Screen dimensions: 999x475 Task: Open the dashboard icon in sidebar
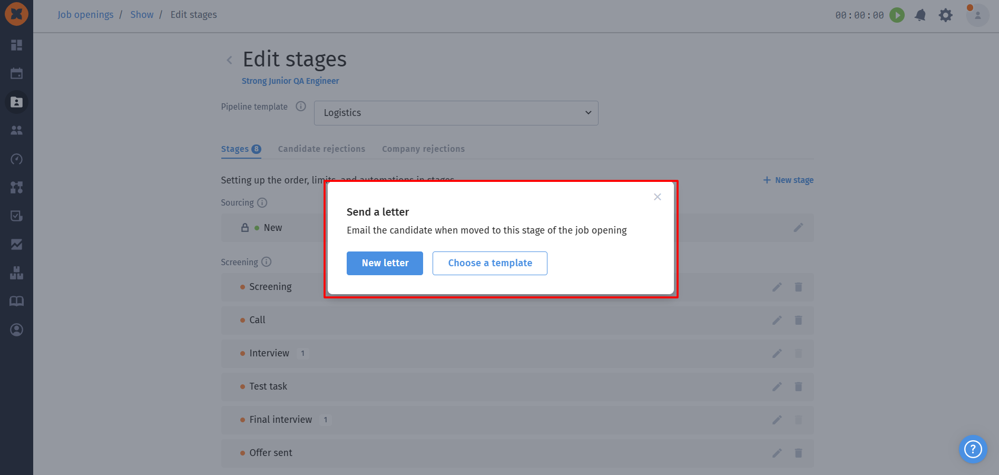point(16,45)
